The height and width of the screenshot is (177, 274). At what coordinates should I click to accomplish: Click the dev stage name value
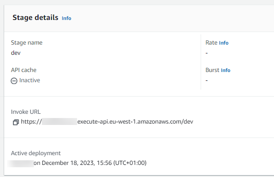pos(16,53)
